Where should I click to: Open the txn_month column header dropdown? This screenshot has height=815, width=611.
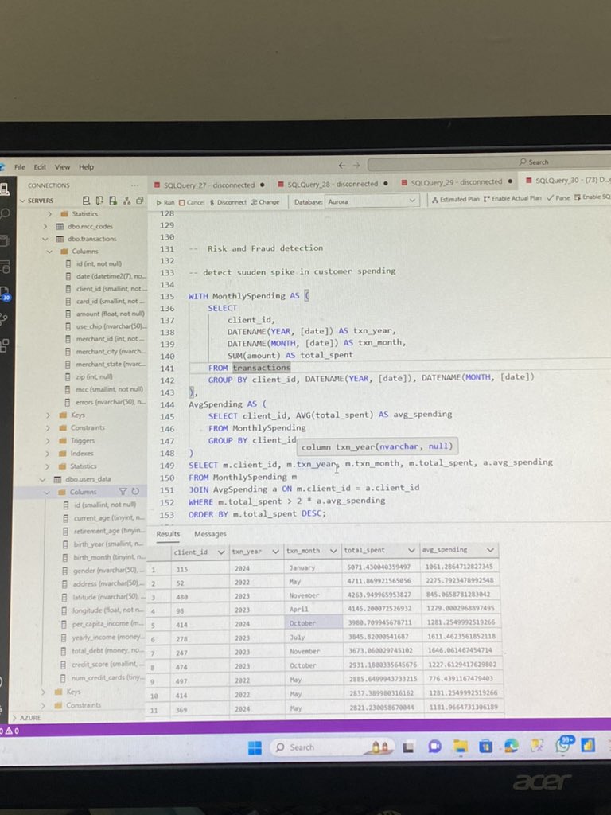tap(333, 551)
